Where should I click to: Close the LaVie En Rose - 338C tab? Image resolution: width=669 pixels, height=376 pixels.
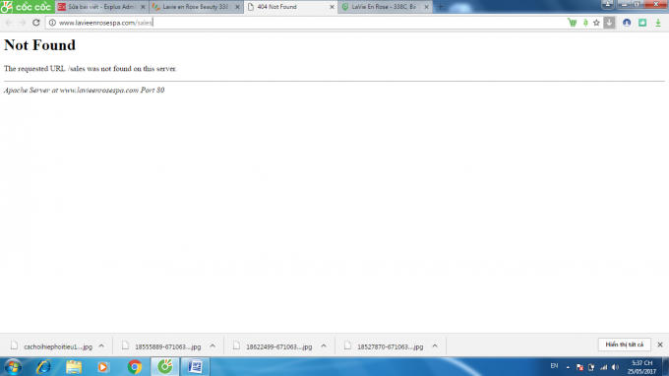[x=426, y=7]
